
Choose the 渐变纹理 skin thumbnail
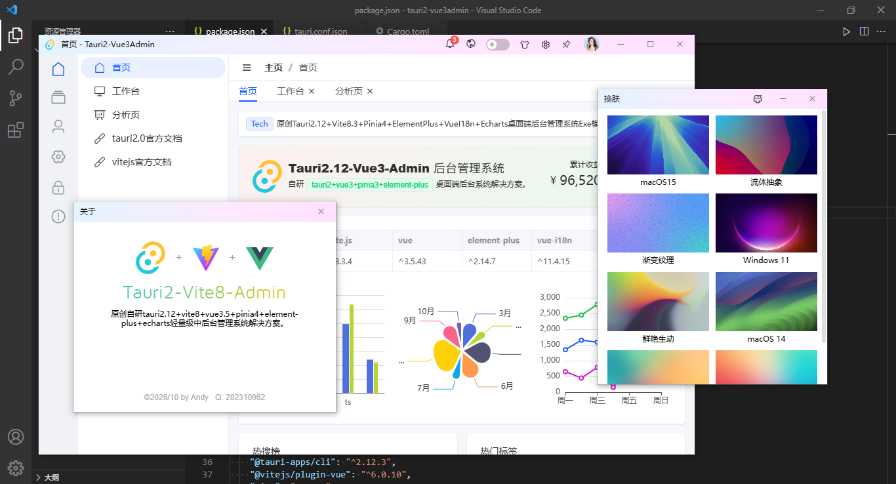coord(658,223)
